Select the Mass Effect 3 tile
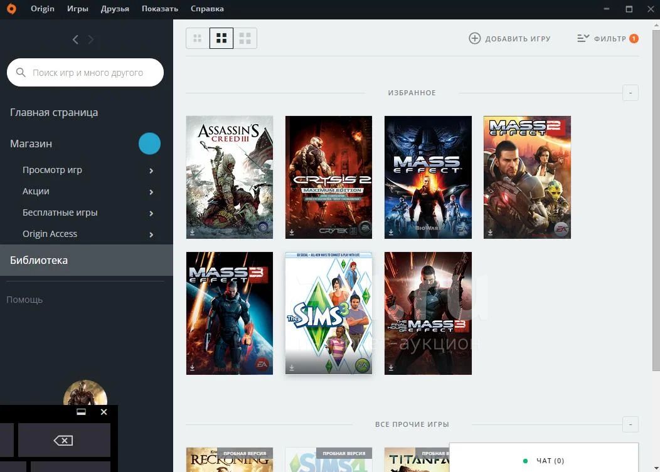 [x=230, y=313]
